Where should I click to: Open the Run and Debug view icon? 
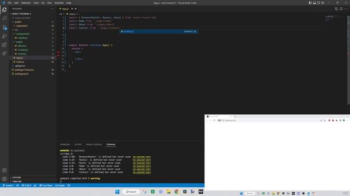[x=4, y=36]
